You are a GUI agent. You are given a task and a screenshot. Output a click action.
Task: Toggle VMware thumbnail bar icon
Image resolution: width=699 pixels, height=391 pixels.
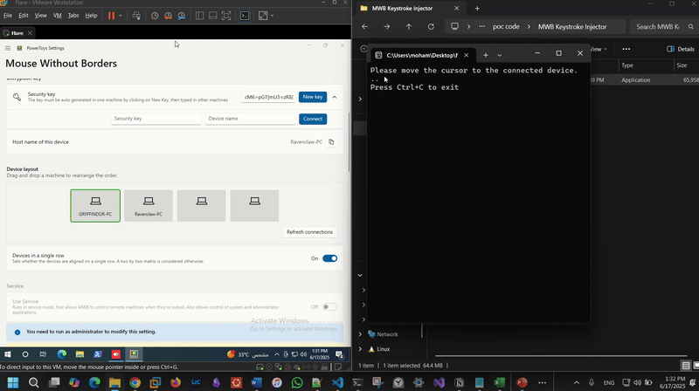[213, 16]
